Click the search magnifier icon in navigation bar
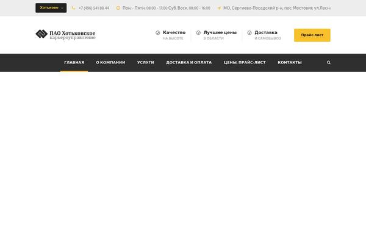366x244 pixels. (x=329, y=63)
